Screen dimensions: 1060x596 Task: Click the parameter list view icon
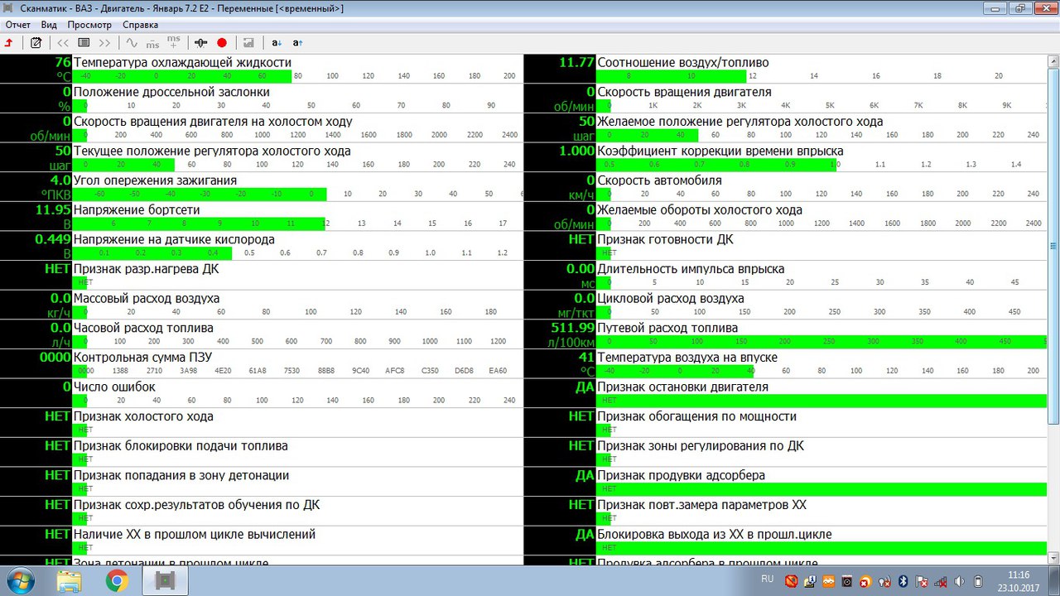coord(84,42)
